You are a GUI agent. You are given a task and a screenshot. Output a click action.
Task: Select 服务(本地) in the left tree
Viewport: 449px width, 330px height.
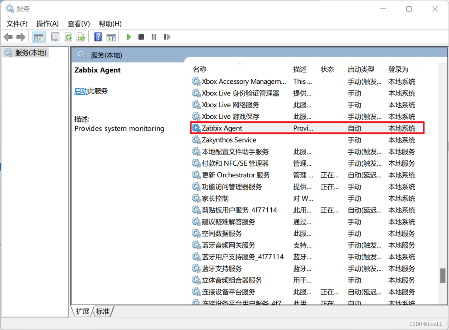click(26, 53)
